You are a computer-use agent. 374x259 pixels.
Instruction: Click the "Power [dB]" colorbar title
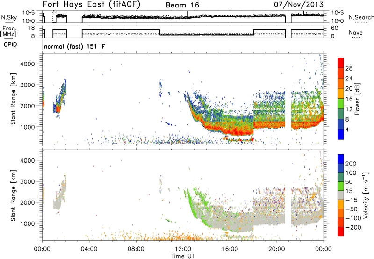(357, 99)
